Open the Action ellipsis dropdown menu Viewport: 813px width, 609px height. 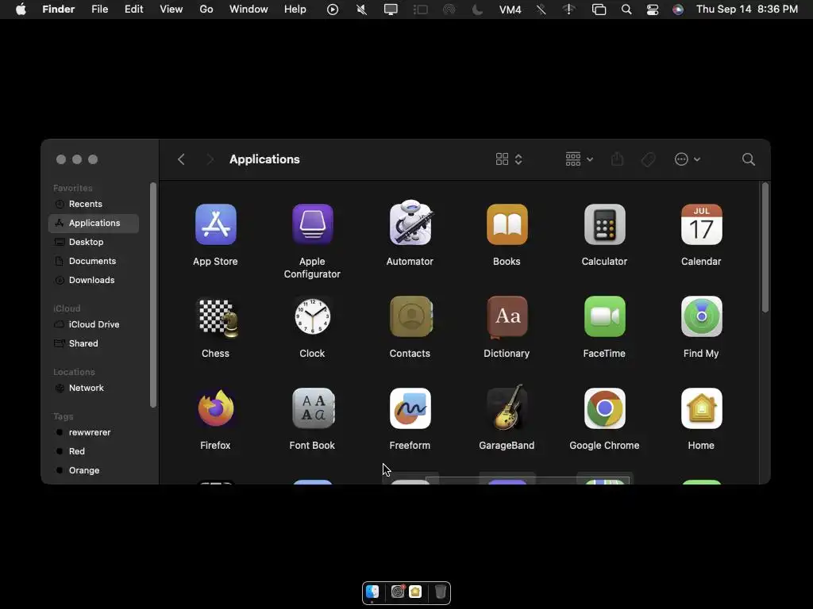pyautogui.click(x=688, y=159)
